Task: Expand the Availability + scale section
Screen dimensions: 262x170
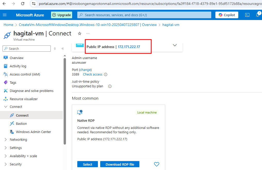Action: [x=6, y=156]
